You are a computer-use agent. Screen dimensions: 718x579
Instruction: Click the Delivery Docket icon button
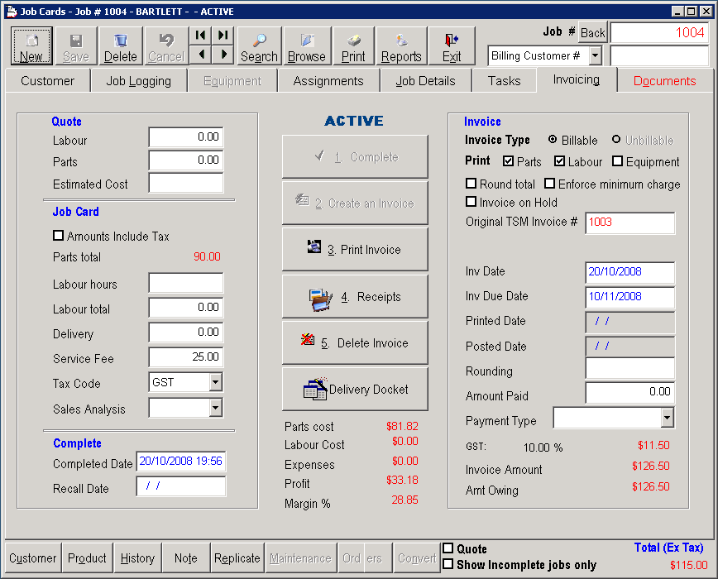coord(354,389)
